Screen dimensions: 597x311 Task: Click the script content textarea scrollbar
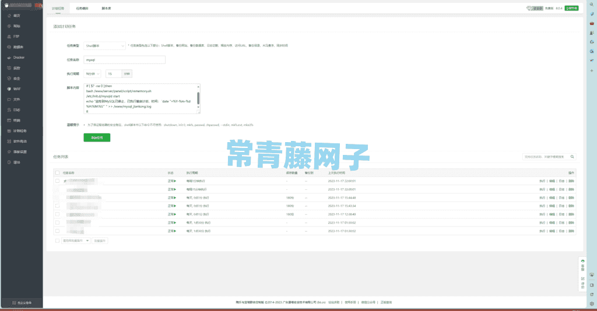point(198,98)
